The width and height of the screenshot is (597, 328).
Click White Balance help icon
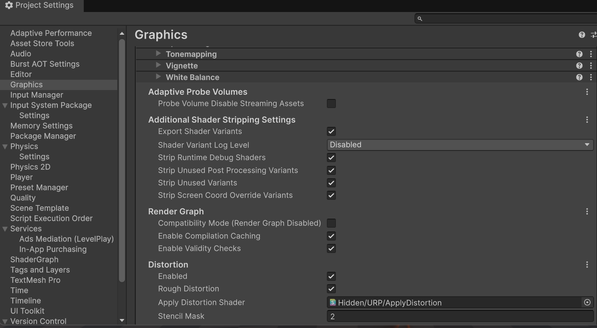point(579,77)
